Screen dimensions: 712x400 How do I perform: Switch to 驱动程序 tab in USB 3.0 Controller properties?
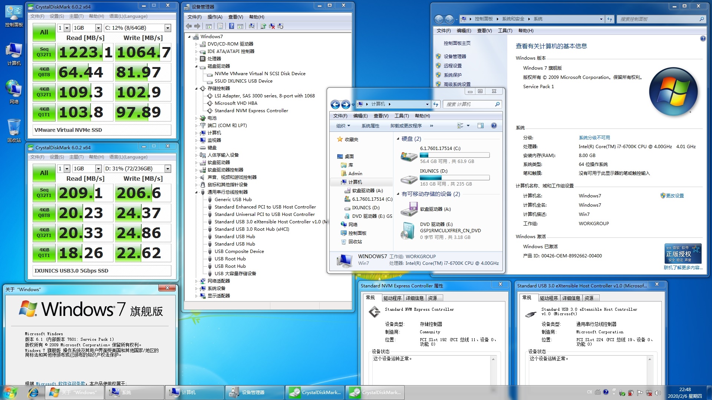(x=549, y=298)
